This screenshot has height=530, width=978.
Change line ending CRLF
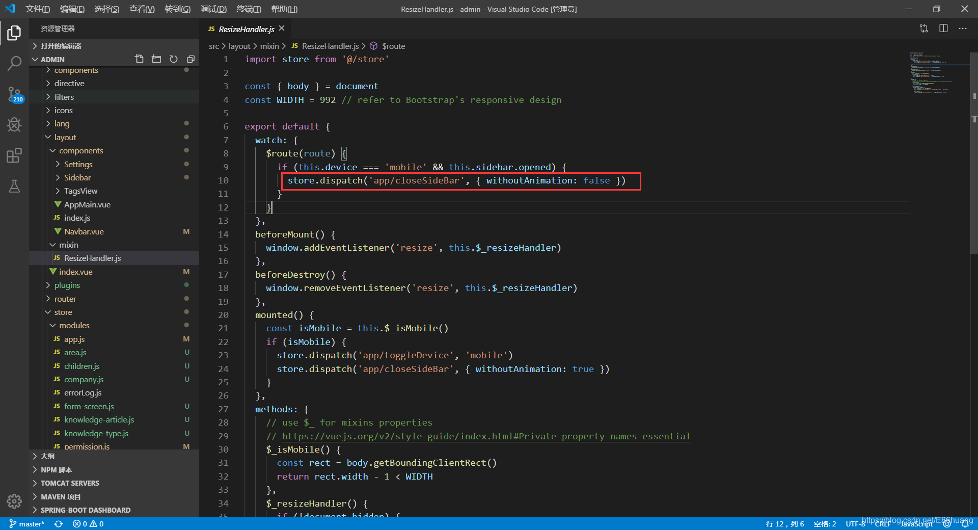[x=883, y=524]
